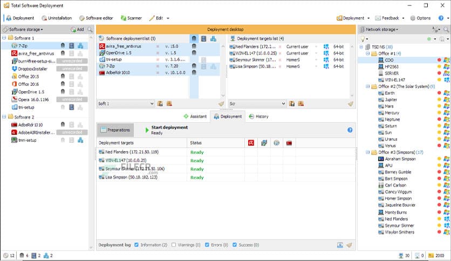This screenshot has width=451, height=261.
Task: Open the lightbulb filter dropdown in Network storage
Action: [x=364, y=39]
